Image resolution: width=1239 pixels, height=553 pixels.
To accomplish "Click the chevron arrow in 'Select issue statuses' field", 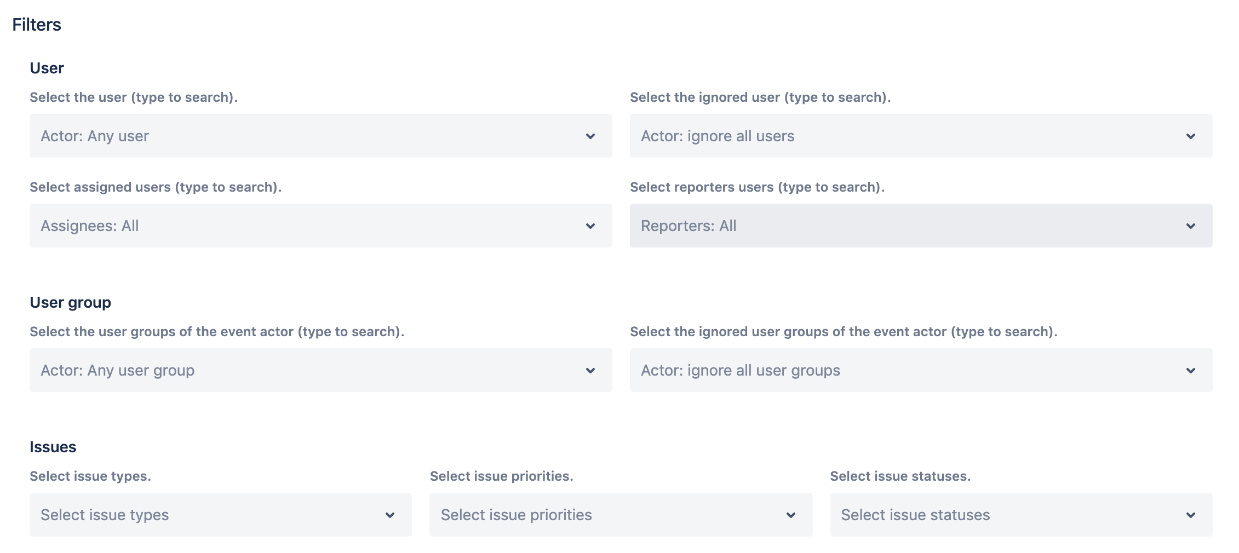I will [1190, 515].
